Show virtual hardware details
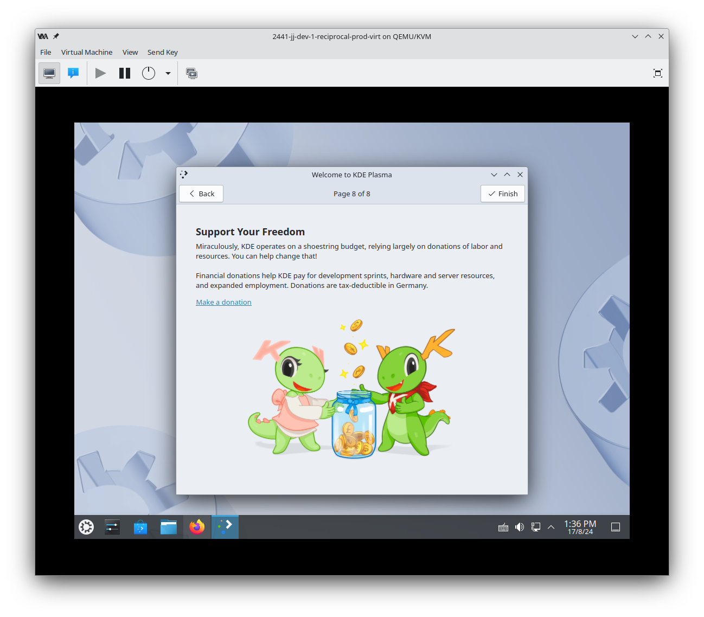This screenshot has width=704, height=617. [73, 73]
